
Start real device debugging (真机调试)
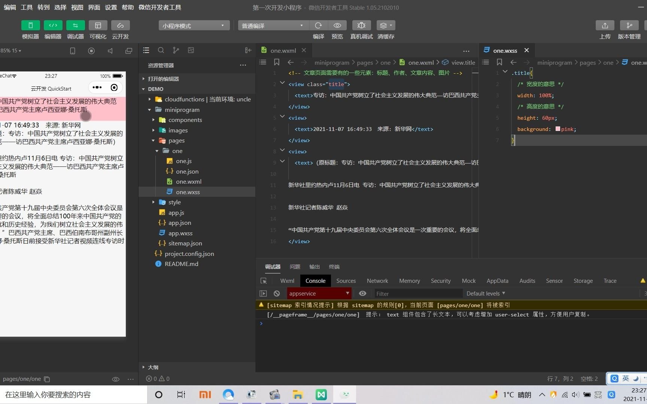[361, 25]
